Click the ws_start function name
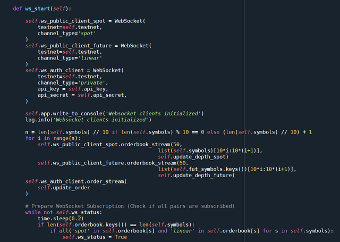340x242 pixels. tap(38, 9)
